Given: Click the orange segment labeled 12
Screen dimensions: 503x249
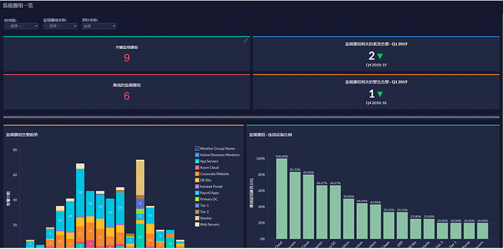Looking at the screenshot, I should pyautogui.click(x=80, y=233).
